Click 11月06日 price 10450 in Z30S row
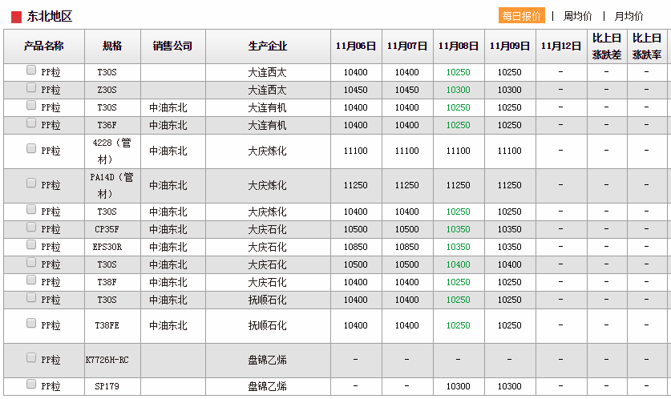 356,90
